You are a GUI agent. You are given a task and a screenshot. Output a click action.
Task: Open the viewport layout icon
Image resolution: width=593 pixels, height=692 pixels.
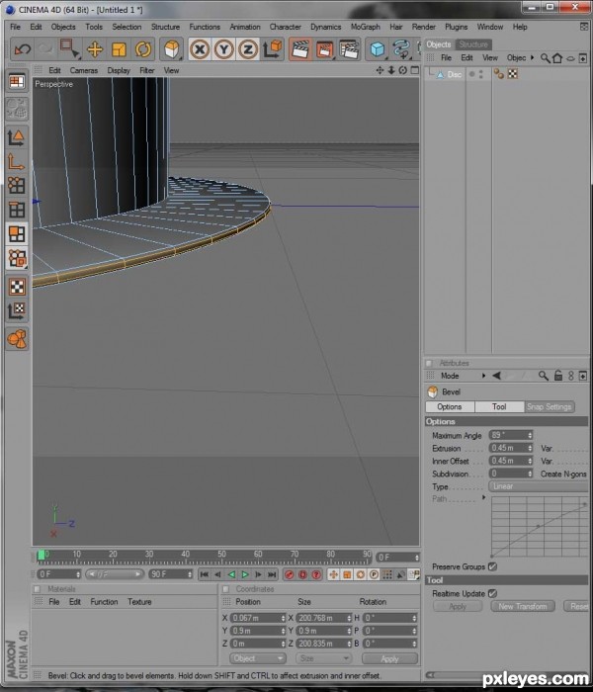pos(17,82)
